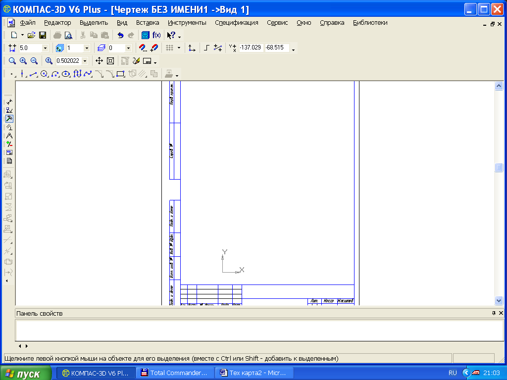
Task: Pin the Панель свойств panel
Action: [494, 313]
